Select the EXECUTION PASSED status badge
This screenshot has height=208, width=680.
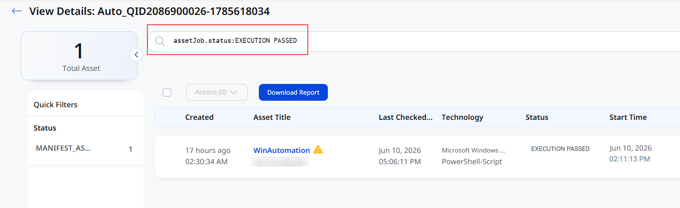(x=561, y=149)
